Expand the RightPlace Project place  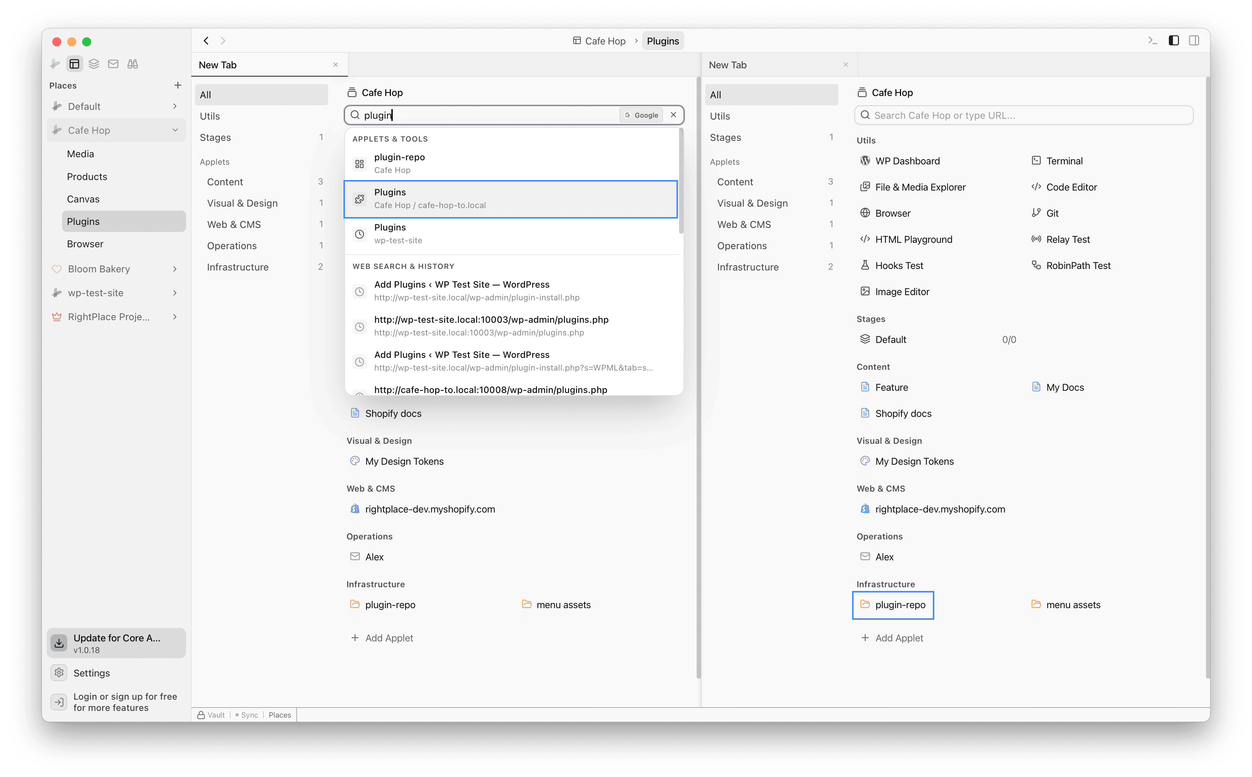[175, 317]
